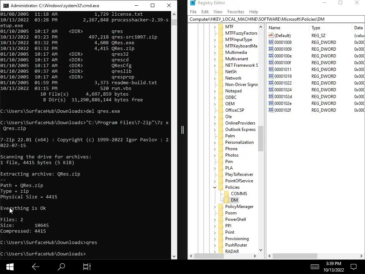
Task: Open the Windows Start menu
Action: coord(10,267)
